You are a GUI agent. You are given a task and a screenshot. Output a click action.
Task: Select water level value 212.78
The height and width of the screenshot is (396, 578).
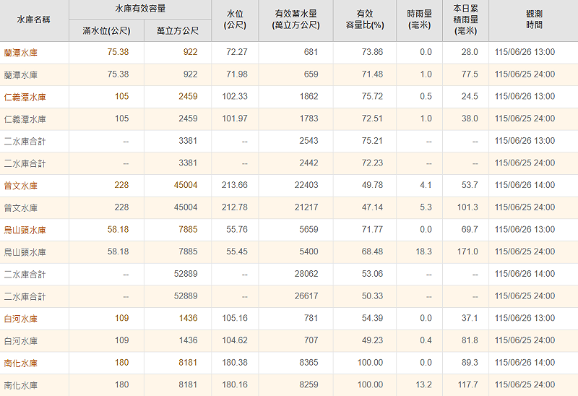click(235, 207)
